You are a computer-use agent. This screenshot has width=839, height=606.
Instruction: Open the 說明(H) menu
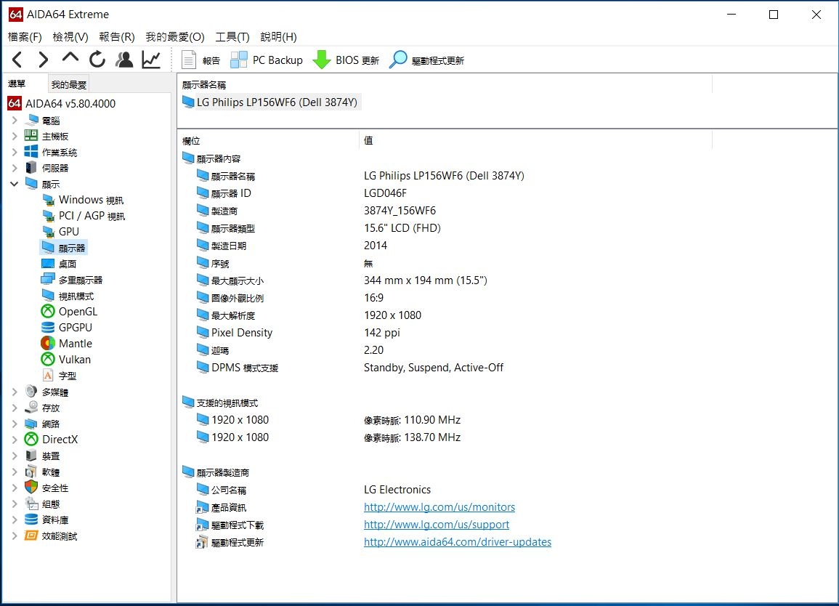point(278,37)
